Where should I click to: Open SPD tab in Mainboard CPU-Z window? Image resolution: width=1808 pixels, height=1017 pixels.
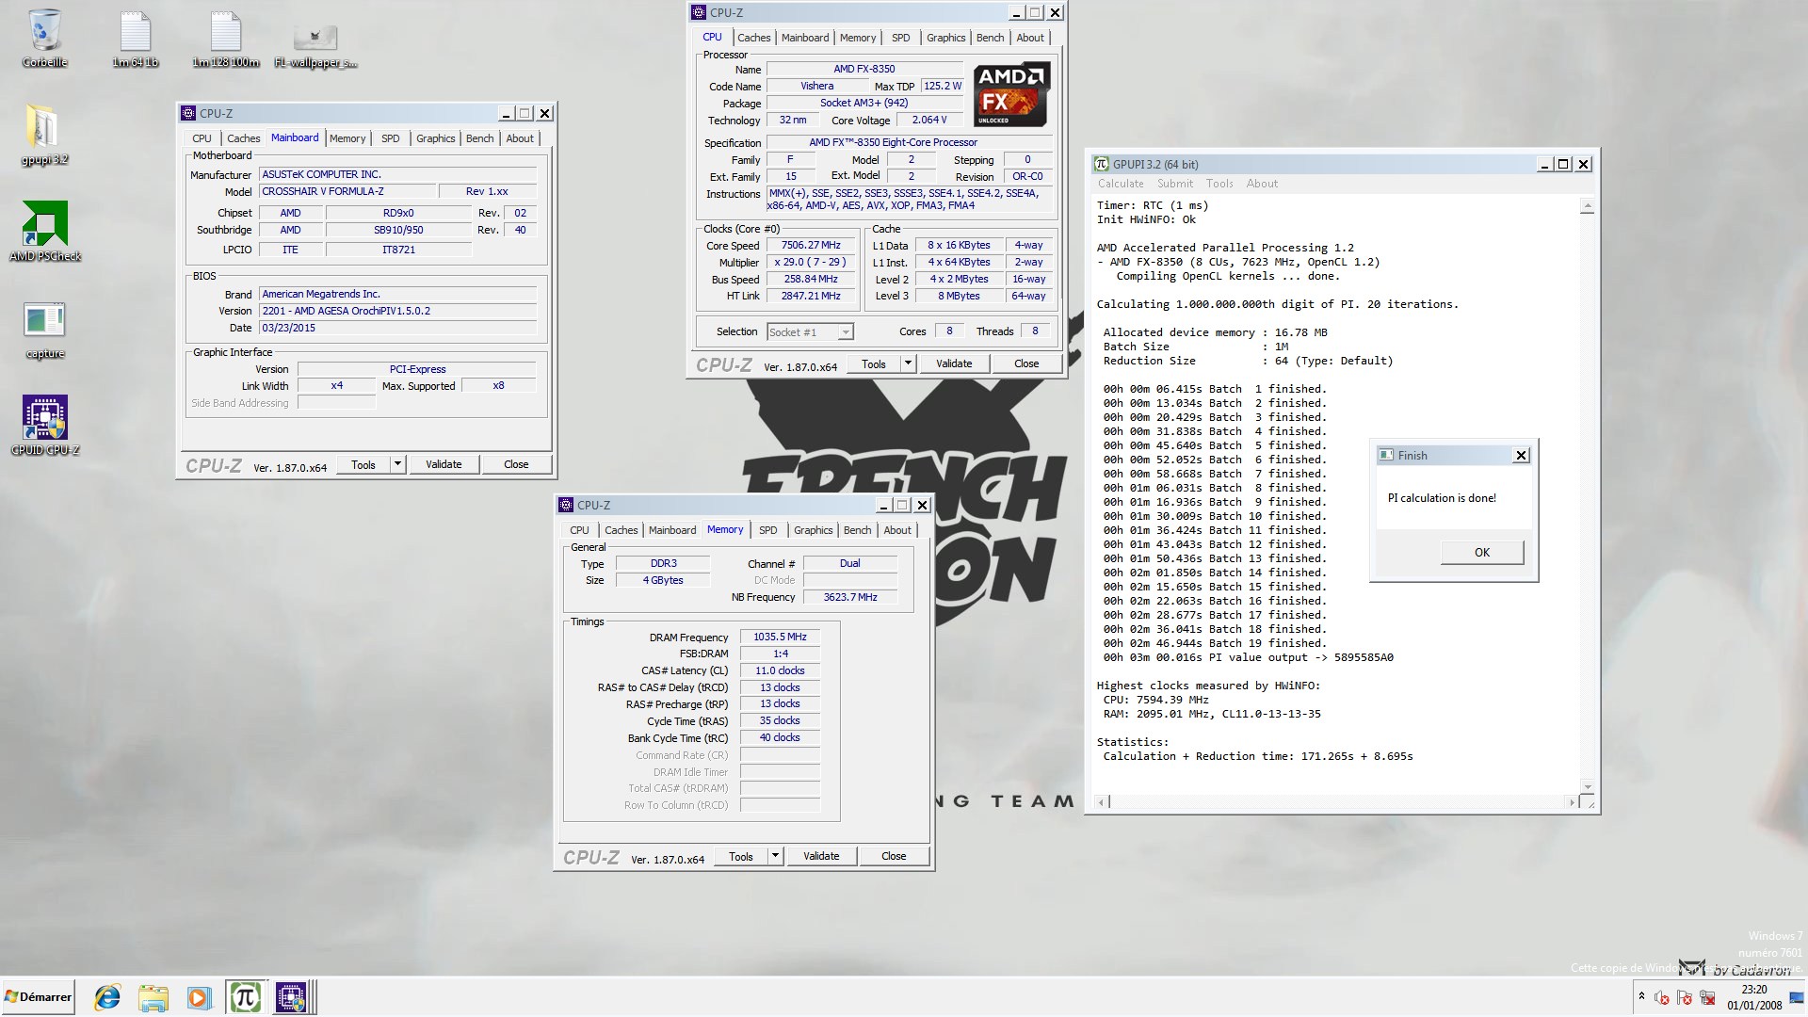click(390, 138)
